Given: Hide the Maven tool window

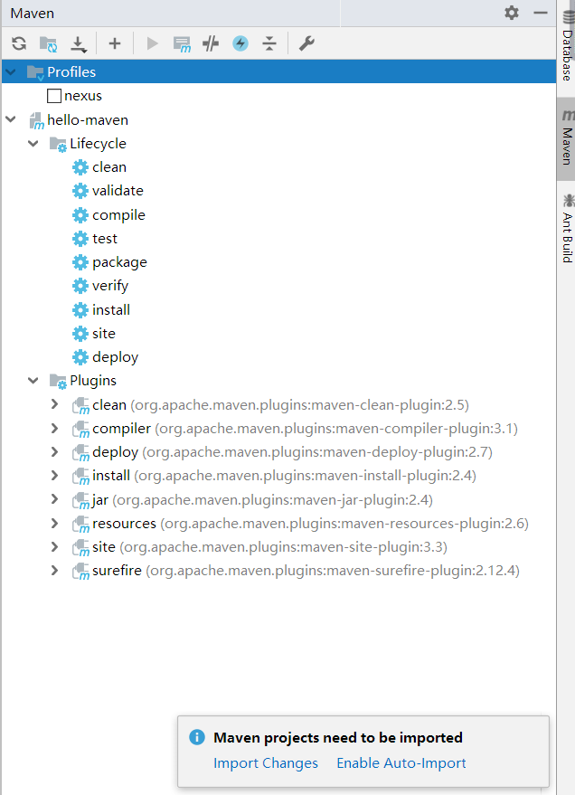Looking at the screenshot, I should click(x=541, y=13).
